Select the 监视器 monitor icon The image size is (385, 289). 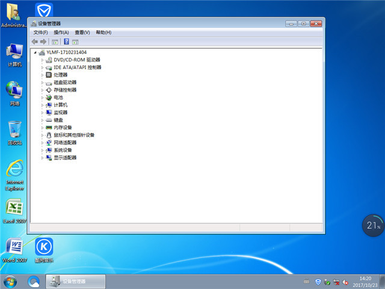49,113
